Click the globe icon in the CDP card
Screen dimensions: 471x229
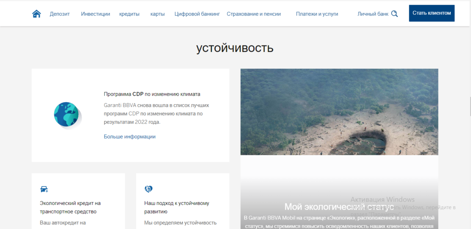[x=66, y=114]
